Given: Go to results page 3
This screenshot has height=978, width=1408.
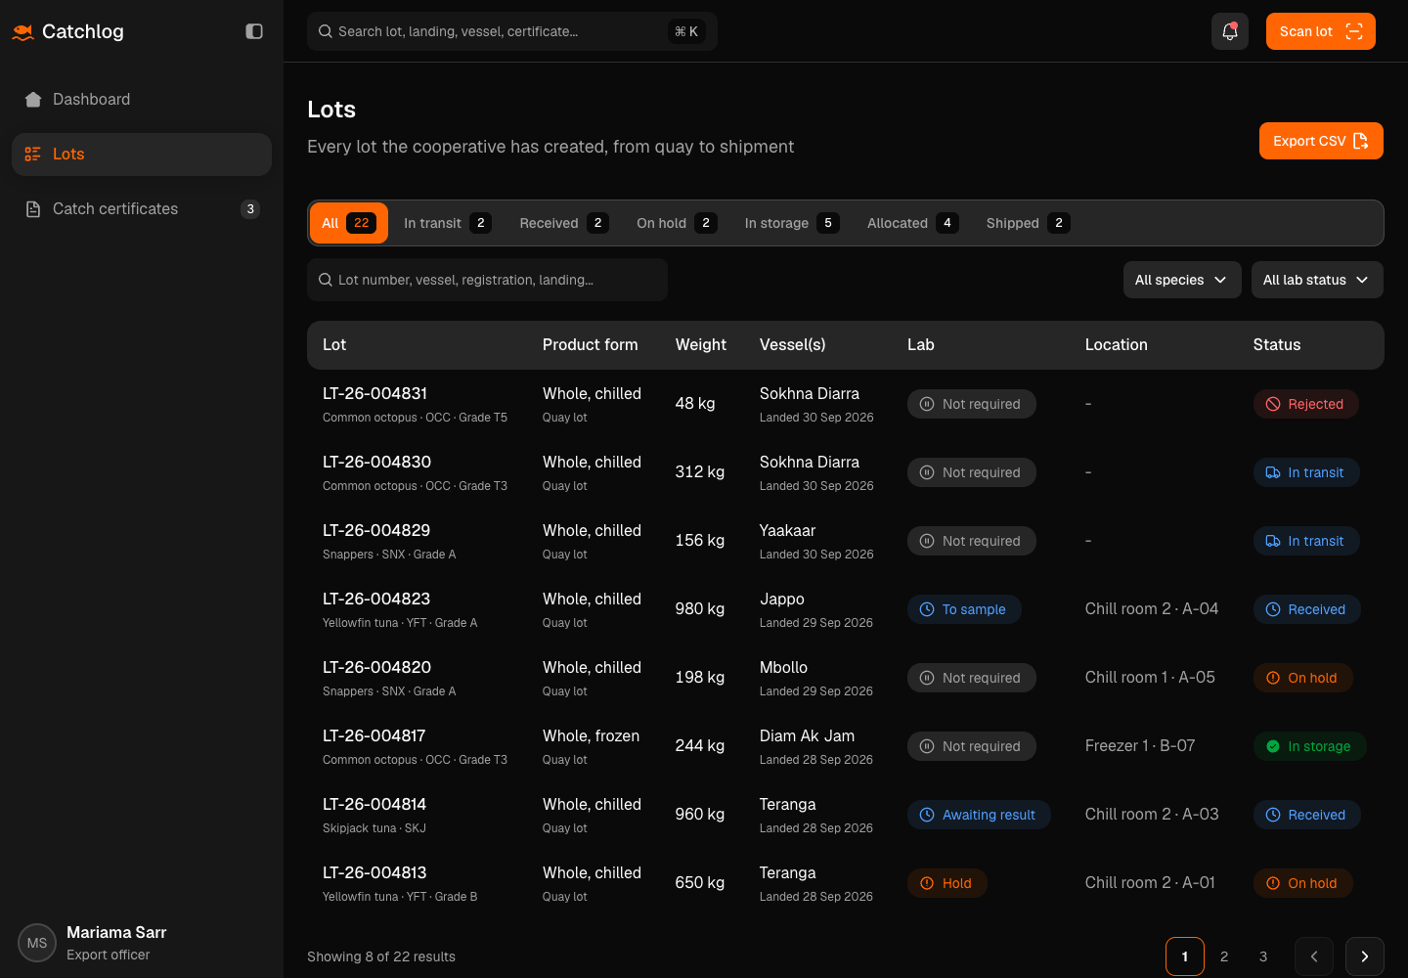Looking at the screenshot, I should 1263,956.
